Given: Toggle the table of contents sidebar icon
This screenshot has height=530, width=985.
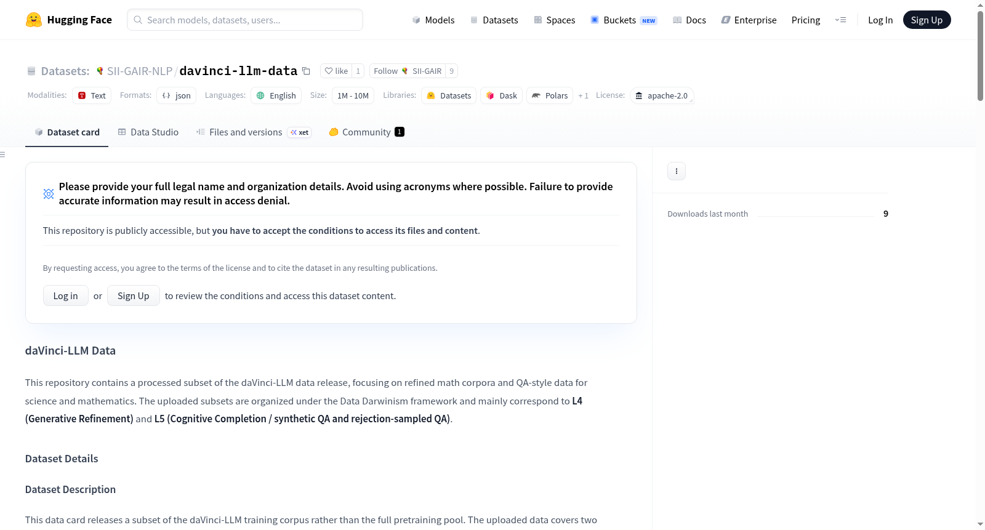Looking at the screenshot, I should click(x=3, y=155).
